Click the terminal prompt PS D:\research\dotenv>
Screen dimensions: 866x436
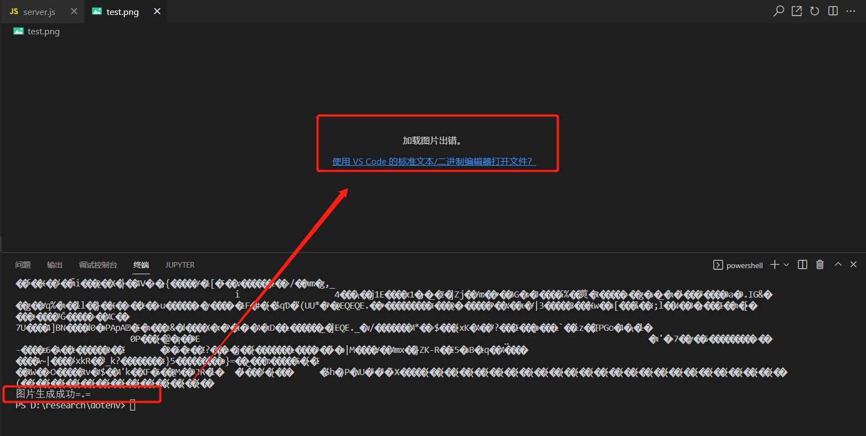(x=71, y=405)
